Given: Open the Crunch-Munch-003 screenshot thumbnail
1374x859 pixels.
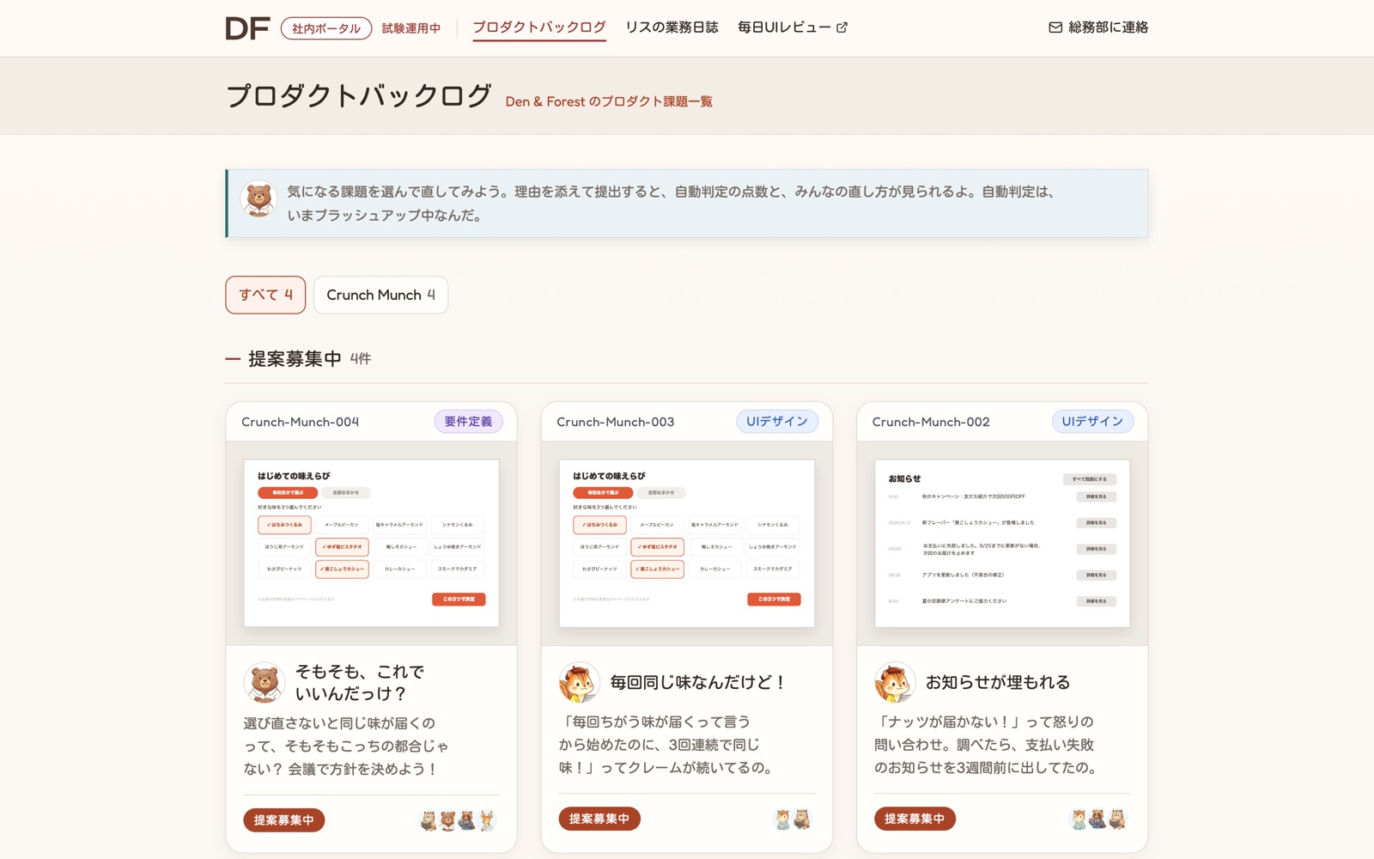Looking at the screenshot, I should [x=687, y=543].
